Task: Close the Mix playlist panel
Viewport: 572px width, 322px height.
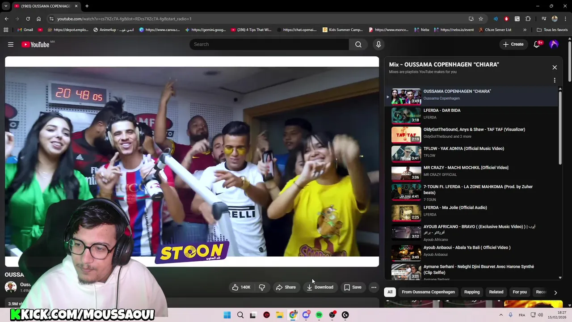Action: point(555,68)
